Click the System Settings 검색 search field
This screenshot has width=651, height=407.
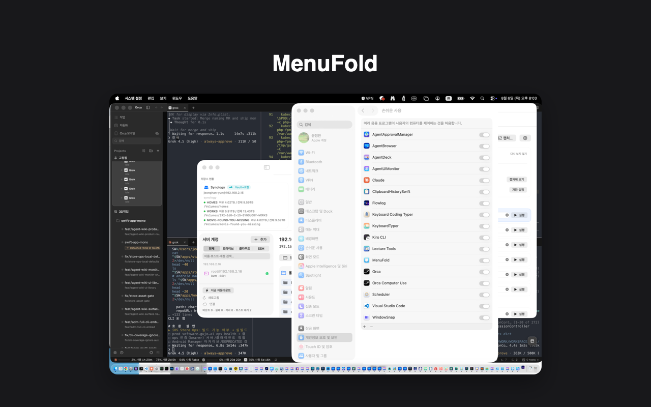pos(324,124)
